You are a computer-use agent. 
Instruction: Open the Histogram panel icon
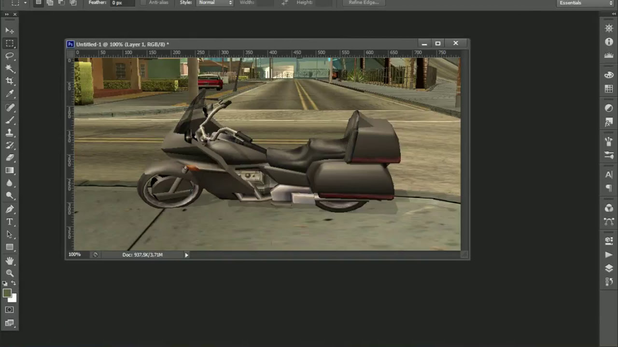609,55
